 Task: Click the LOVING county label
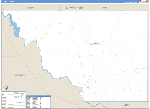tap(95, 44)
